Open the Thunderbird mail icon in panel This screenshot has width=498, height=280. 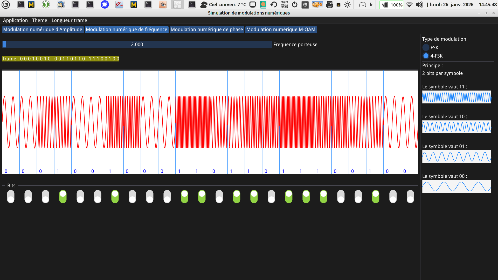tap(61, 4)
